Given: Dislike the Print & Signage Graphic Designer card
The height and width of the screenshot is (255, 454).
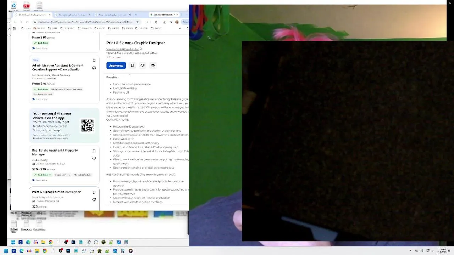Looking at the screenshot, I should click(x=94, y=200).
